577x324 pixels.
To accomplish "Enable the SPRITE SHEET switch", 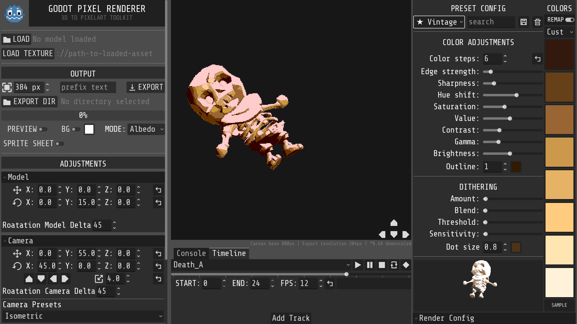I will pyautogui.click(x=60, y=144).
